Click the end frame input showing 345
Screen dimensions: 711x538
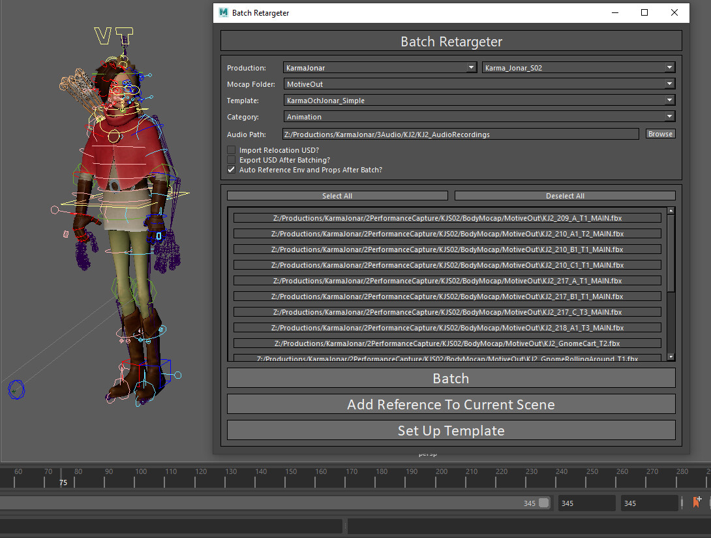tap(648, 503)
